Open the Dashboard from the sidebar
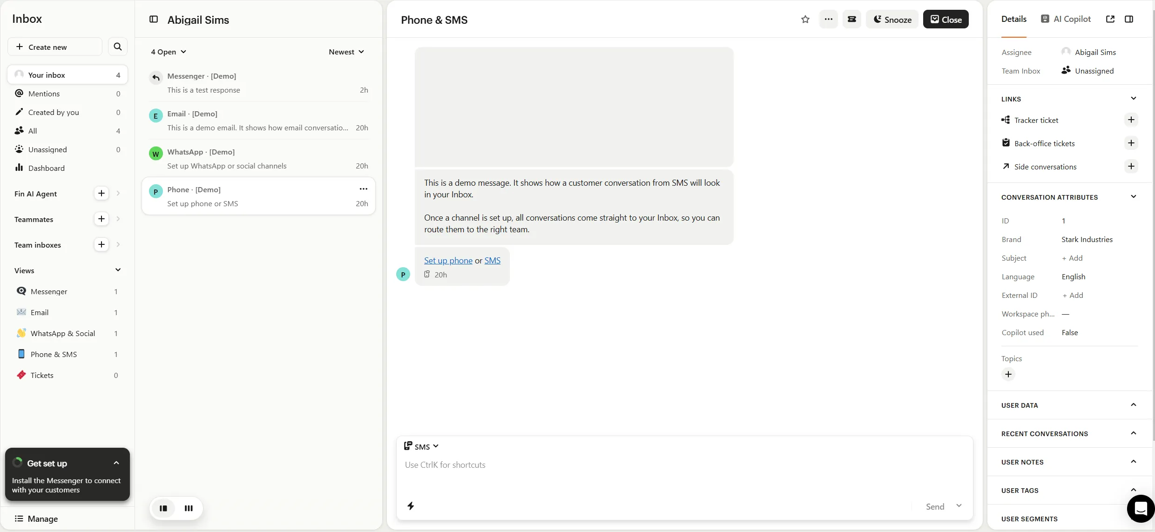Image resolution: width=1155 pixels, height=532 pixels. coord(47,168)
